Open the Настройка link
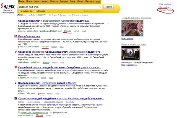177x118 pixels. tap(164, 7)
